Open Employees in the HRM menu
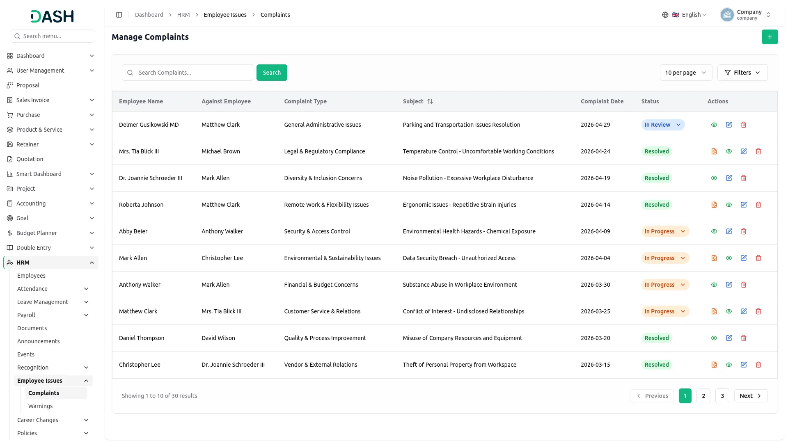788x443 pixels. pos(31,276)
